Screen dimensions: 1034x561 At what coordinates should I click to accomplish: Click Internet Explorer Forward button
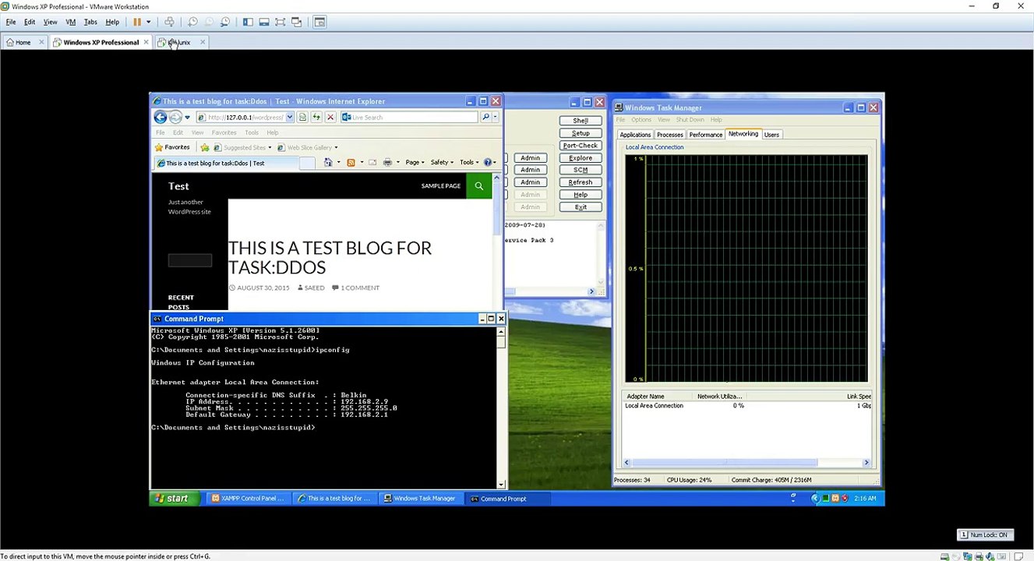[x=175, y=117]
